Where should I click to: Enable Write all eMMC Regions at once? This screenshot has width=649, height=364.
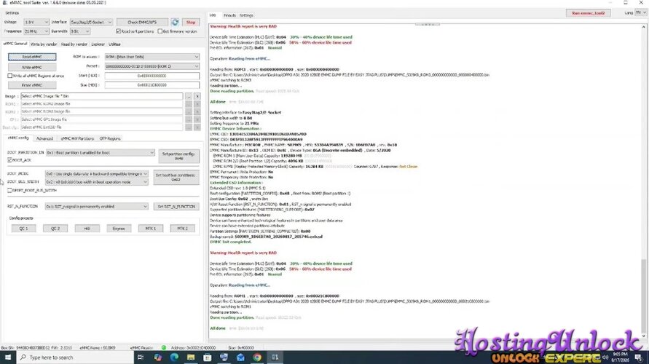[10, 76]
